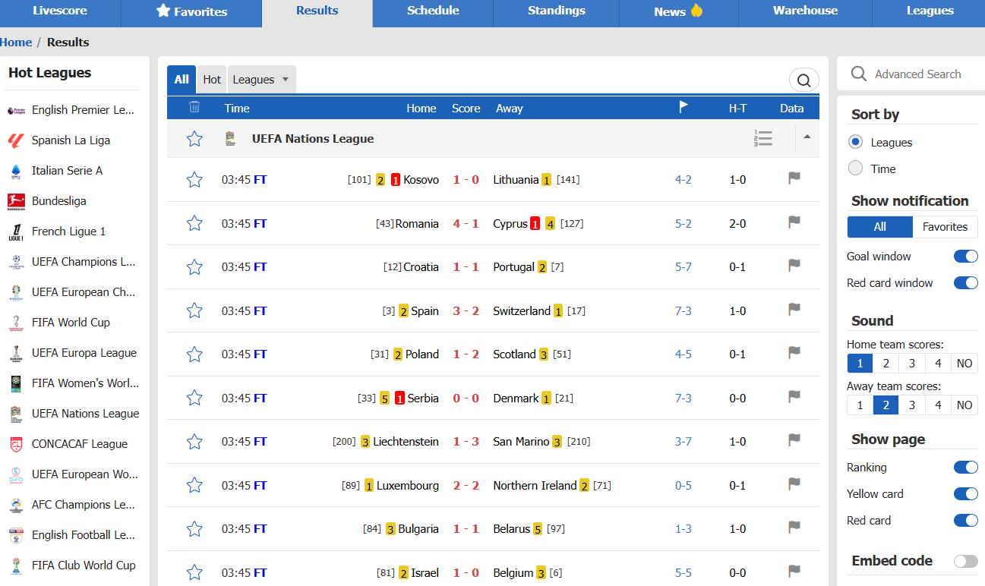Viewport: 985px width, 586px height.
Task: Enable the Embed code switch
Action: (966, 561)
